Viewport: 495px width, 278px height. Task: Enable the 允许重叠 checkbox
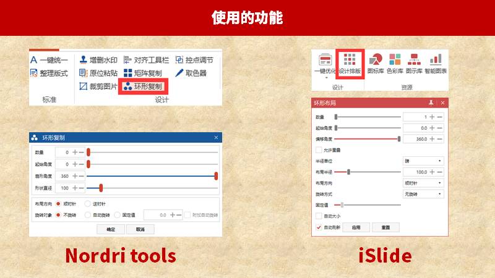click(x=319, y=150)
